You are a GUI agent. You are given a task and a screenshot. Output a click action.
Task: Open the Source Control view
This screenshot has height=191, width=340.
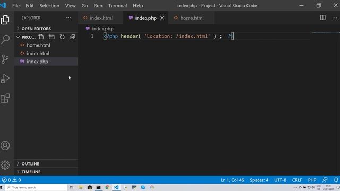[5, 59]
